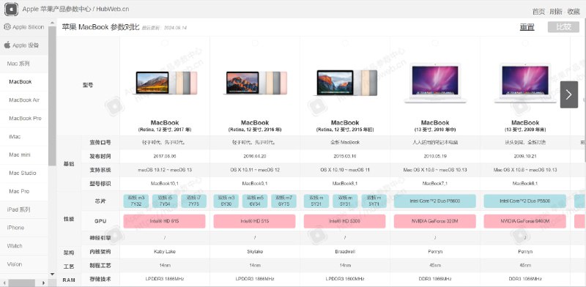Screen dimensions: 586x287
Task: Click the sidebar horizontal scrollbar right arrow
Action: click(x=44, y=283)
